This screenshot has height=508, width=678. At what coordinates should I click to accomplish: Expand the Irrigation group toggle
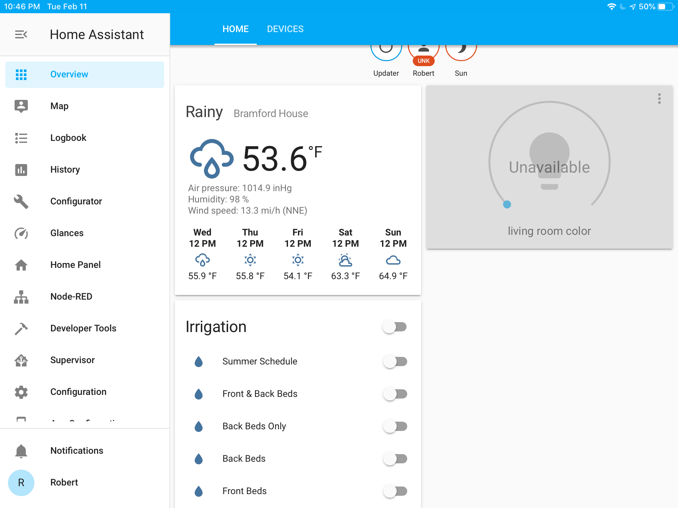[395, 327]
